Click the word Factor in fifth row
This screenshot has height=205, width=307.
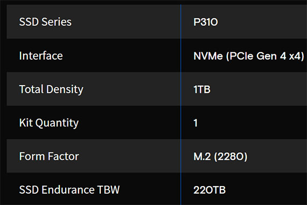pyautogui.click(x=64, y=156)
